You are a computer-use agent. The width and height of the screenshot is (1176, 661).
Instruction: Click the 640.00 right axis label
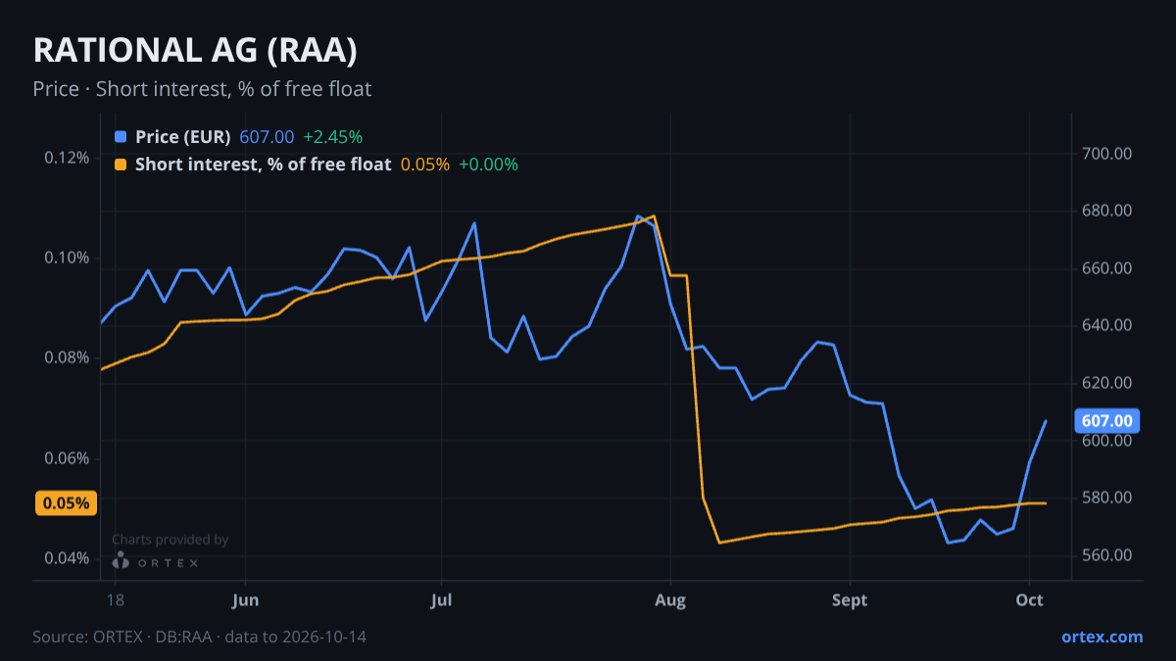click(x=1107, y=325)
